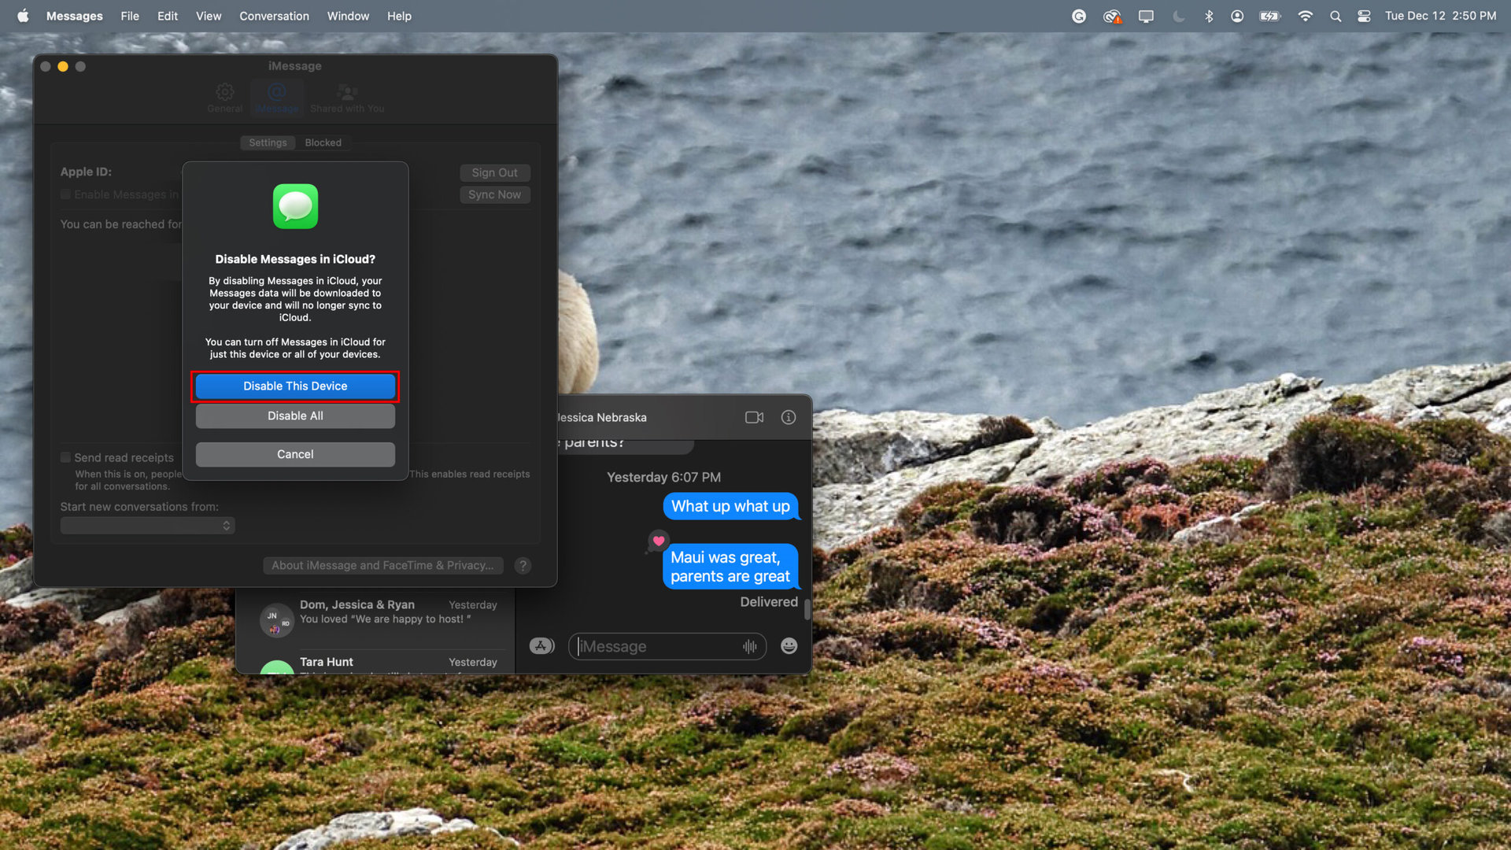The height and width of the screenshot is (850, 1511).
Task: Click the conversation scrollbar handle
Action: point(807,609)
